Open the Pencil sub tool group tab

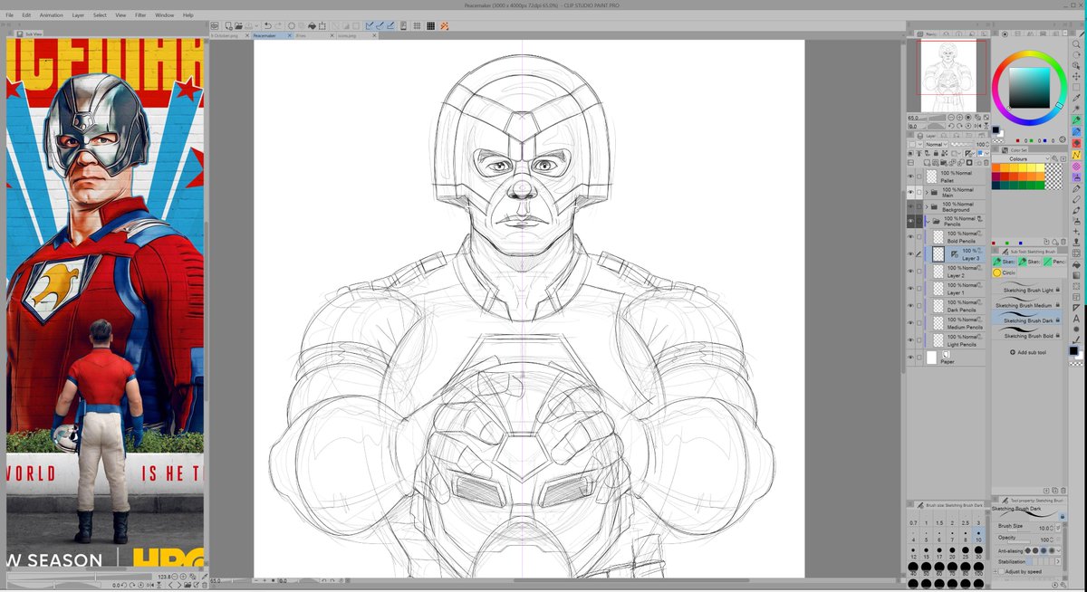click(1053, 262)
